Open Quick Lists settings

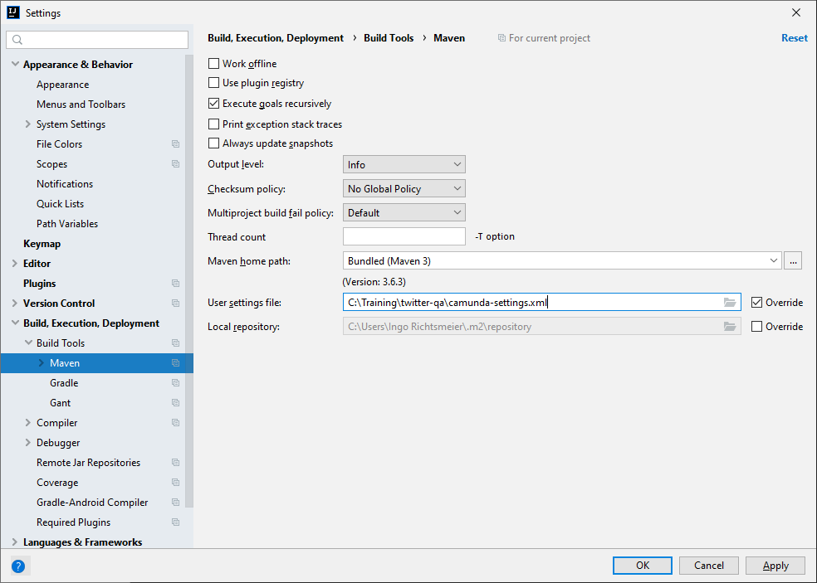tap(60, 203)
